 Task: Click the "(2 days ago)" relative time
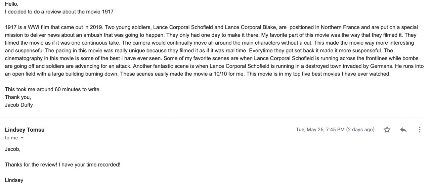tap(360, 130)
